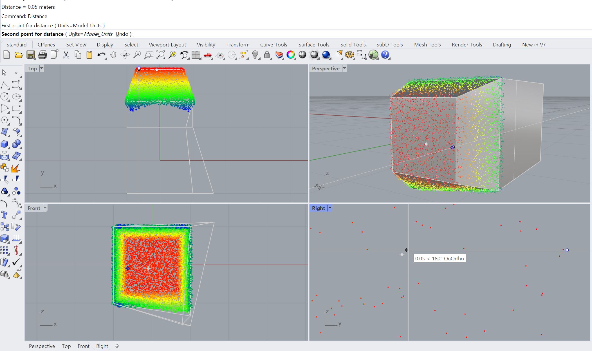Activate the Rotate View tool

coord(125,55)
